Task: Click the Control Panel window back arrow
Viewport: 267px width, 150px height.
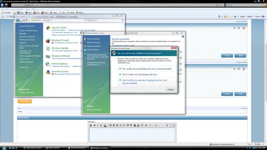Action: [x=17, y=20]
